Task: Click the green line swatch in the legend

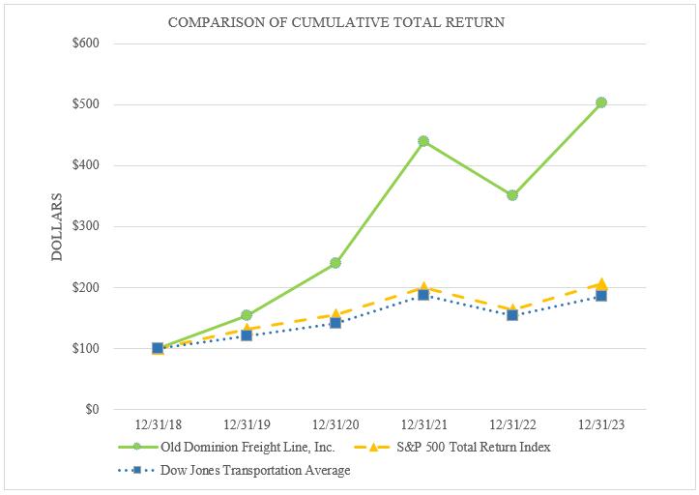Action: pyautogui.click(x=138, y=448)
